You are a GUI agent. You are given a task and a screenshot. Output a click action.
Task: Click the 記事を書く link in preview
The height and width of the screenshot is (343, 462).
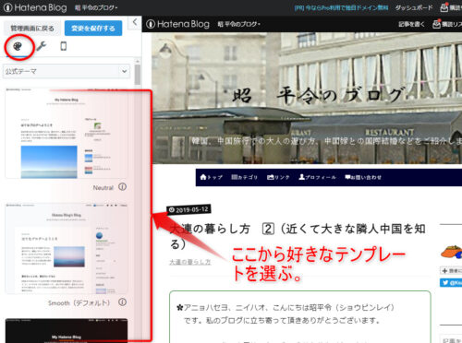(411, 24)
